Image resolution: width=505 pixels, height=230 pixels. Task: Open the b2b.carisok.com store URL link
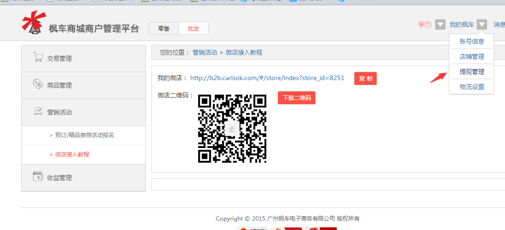point(267,78)
